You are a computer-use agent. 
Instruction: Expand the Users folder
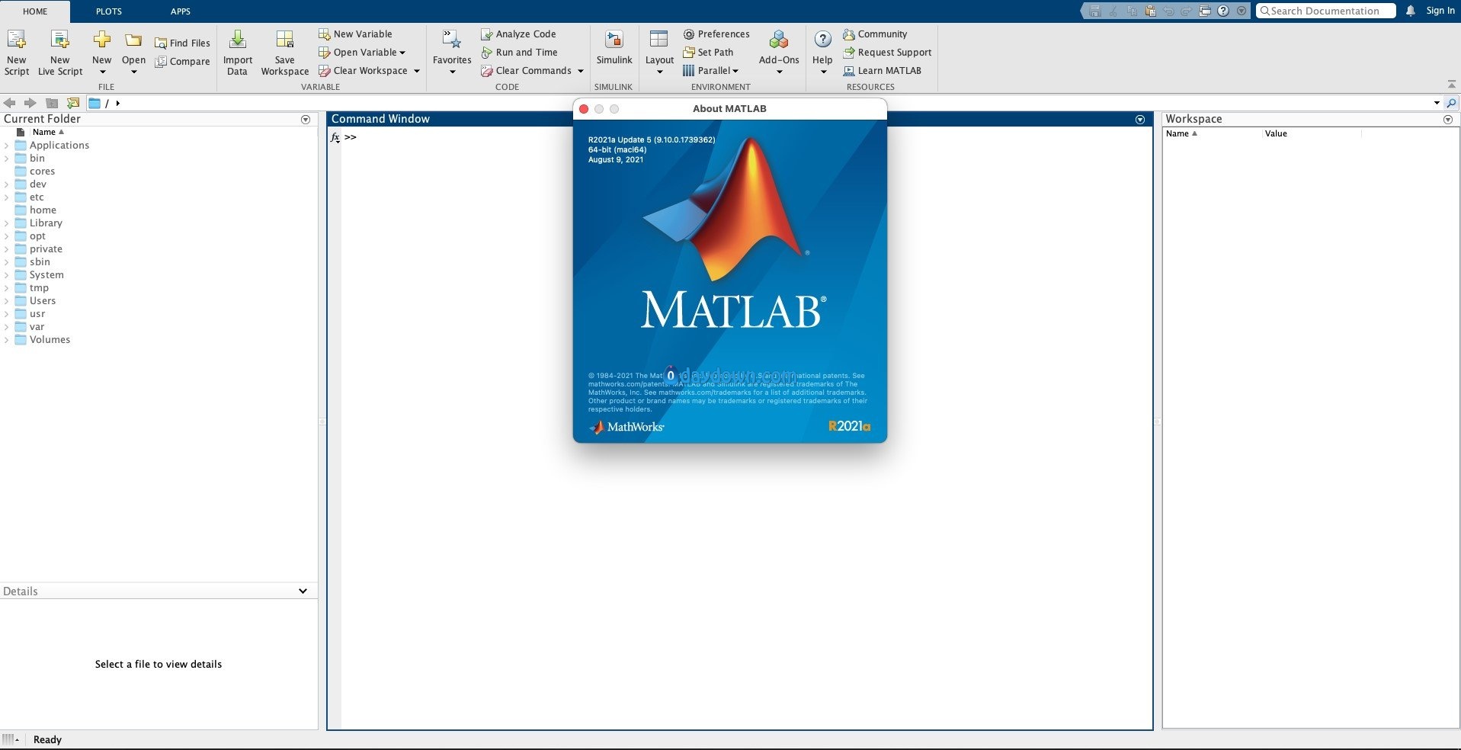(7, 301)
